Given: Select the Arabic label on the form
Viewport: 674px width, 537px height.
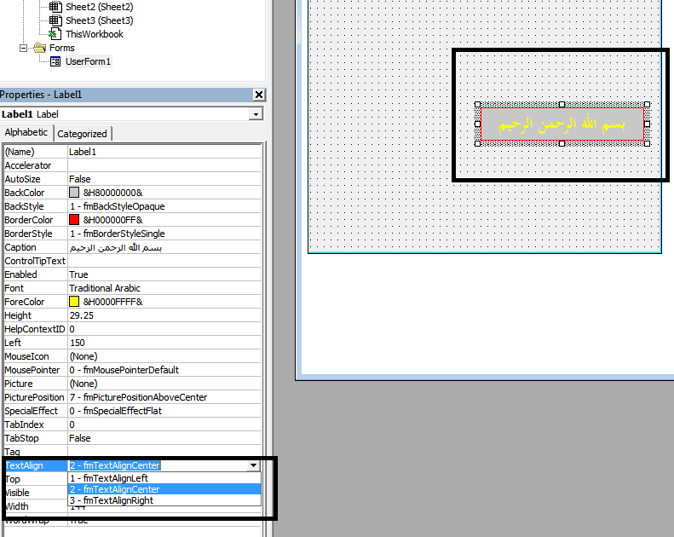Looking at the screenshot, I should (562, 124).
